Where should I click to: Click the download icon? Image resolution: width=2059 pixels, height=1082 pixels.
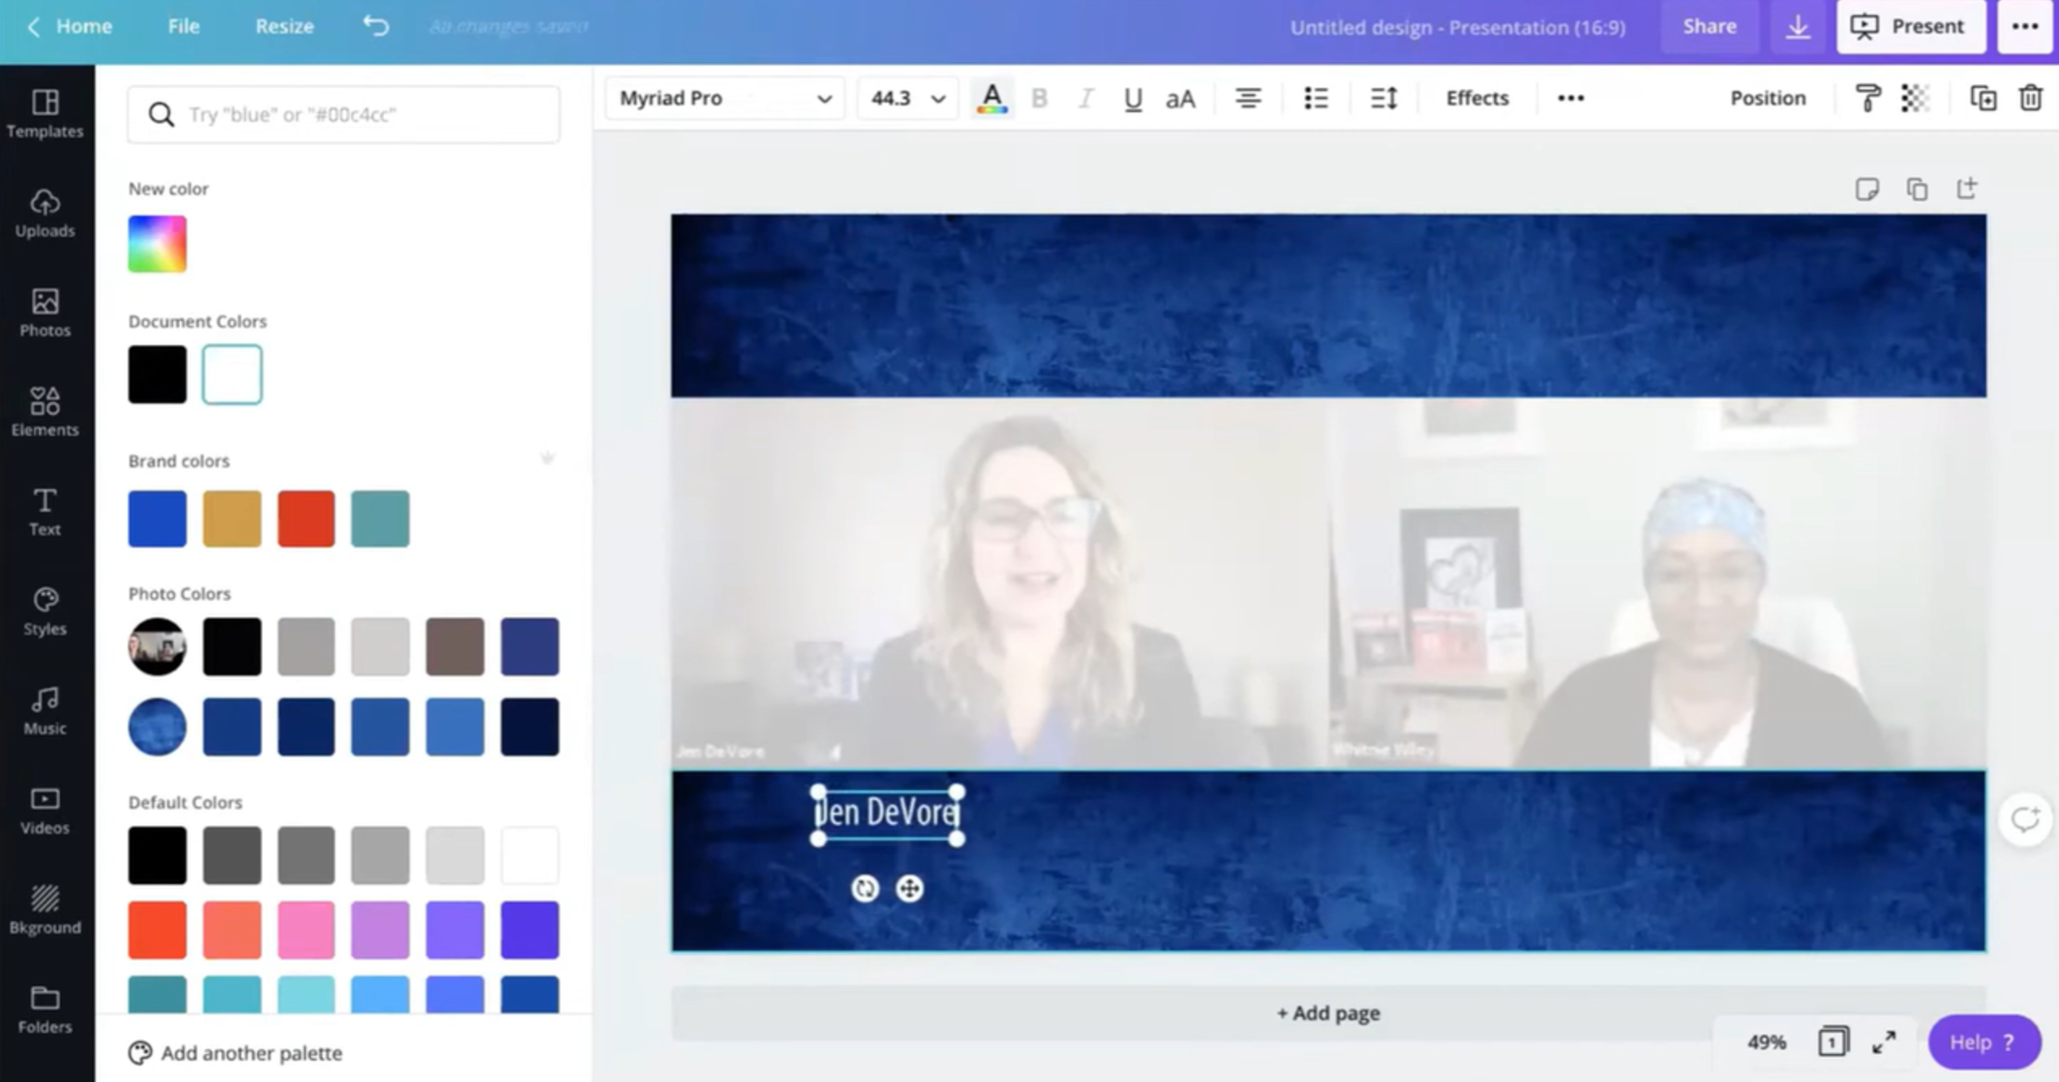[x=1797, y=27]
